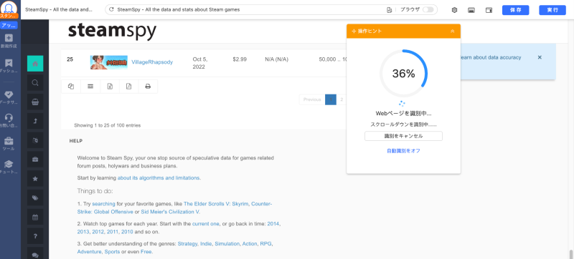Open the current one year link
Screen dimensions: 574x259
(x=205, y=224)
